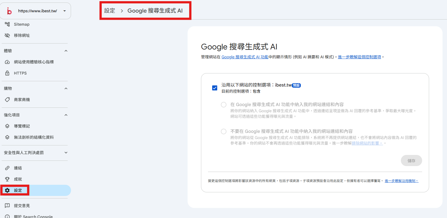Select radio 不要在 Google 搜尋生成式 AI 功能中納入
This screenshot has width=447, height=218.
224,131
